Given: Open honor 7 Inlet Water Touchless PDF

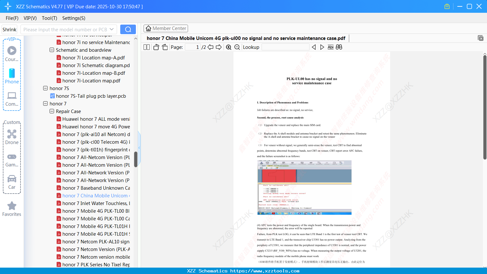Looking at the screenshot, I should click(x=93, y=203).
